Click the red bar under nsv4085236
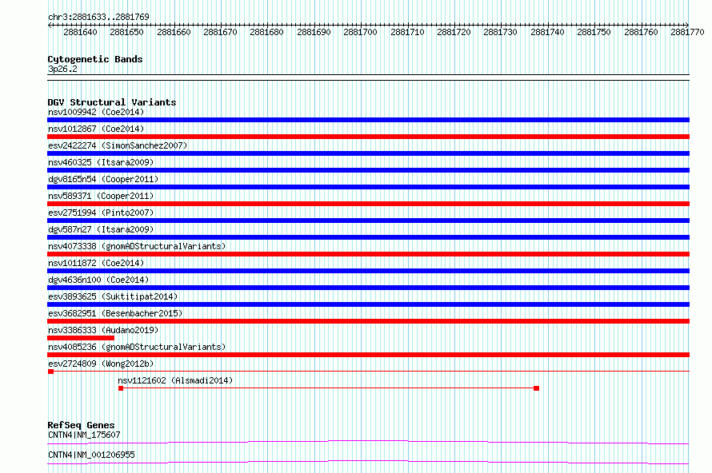 pos(368,355)
